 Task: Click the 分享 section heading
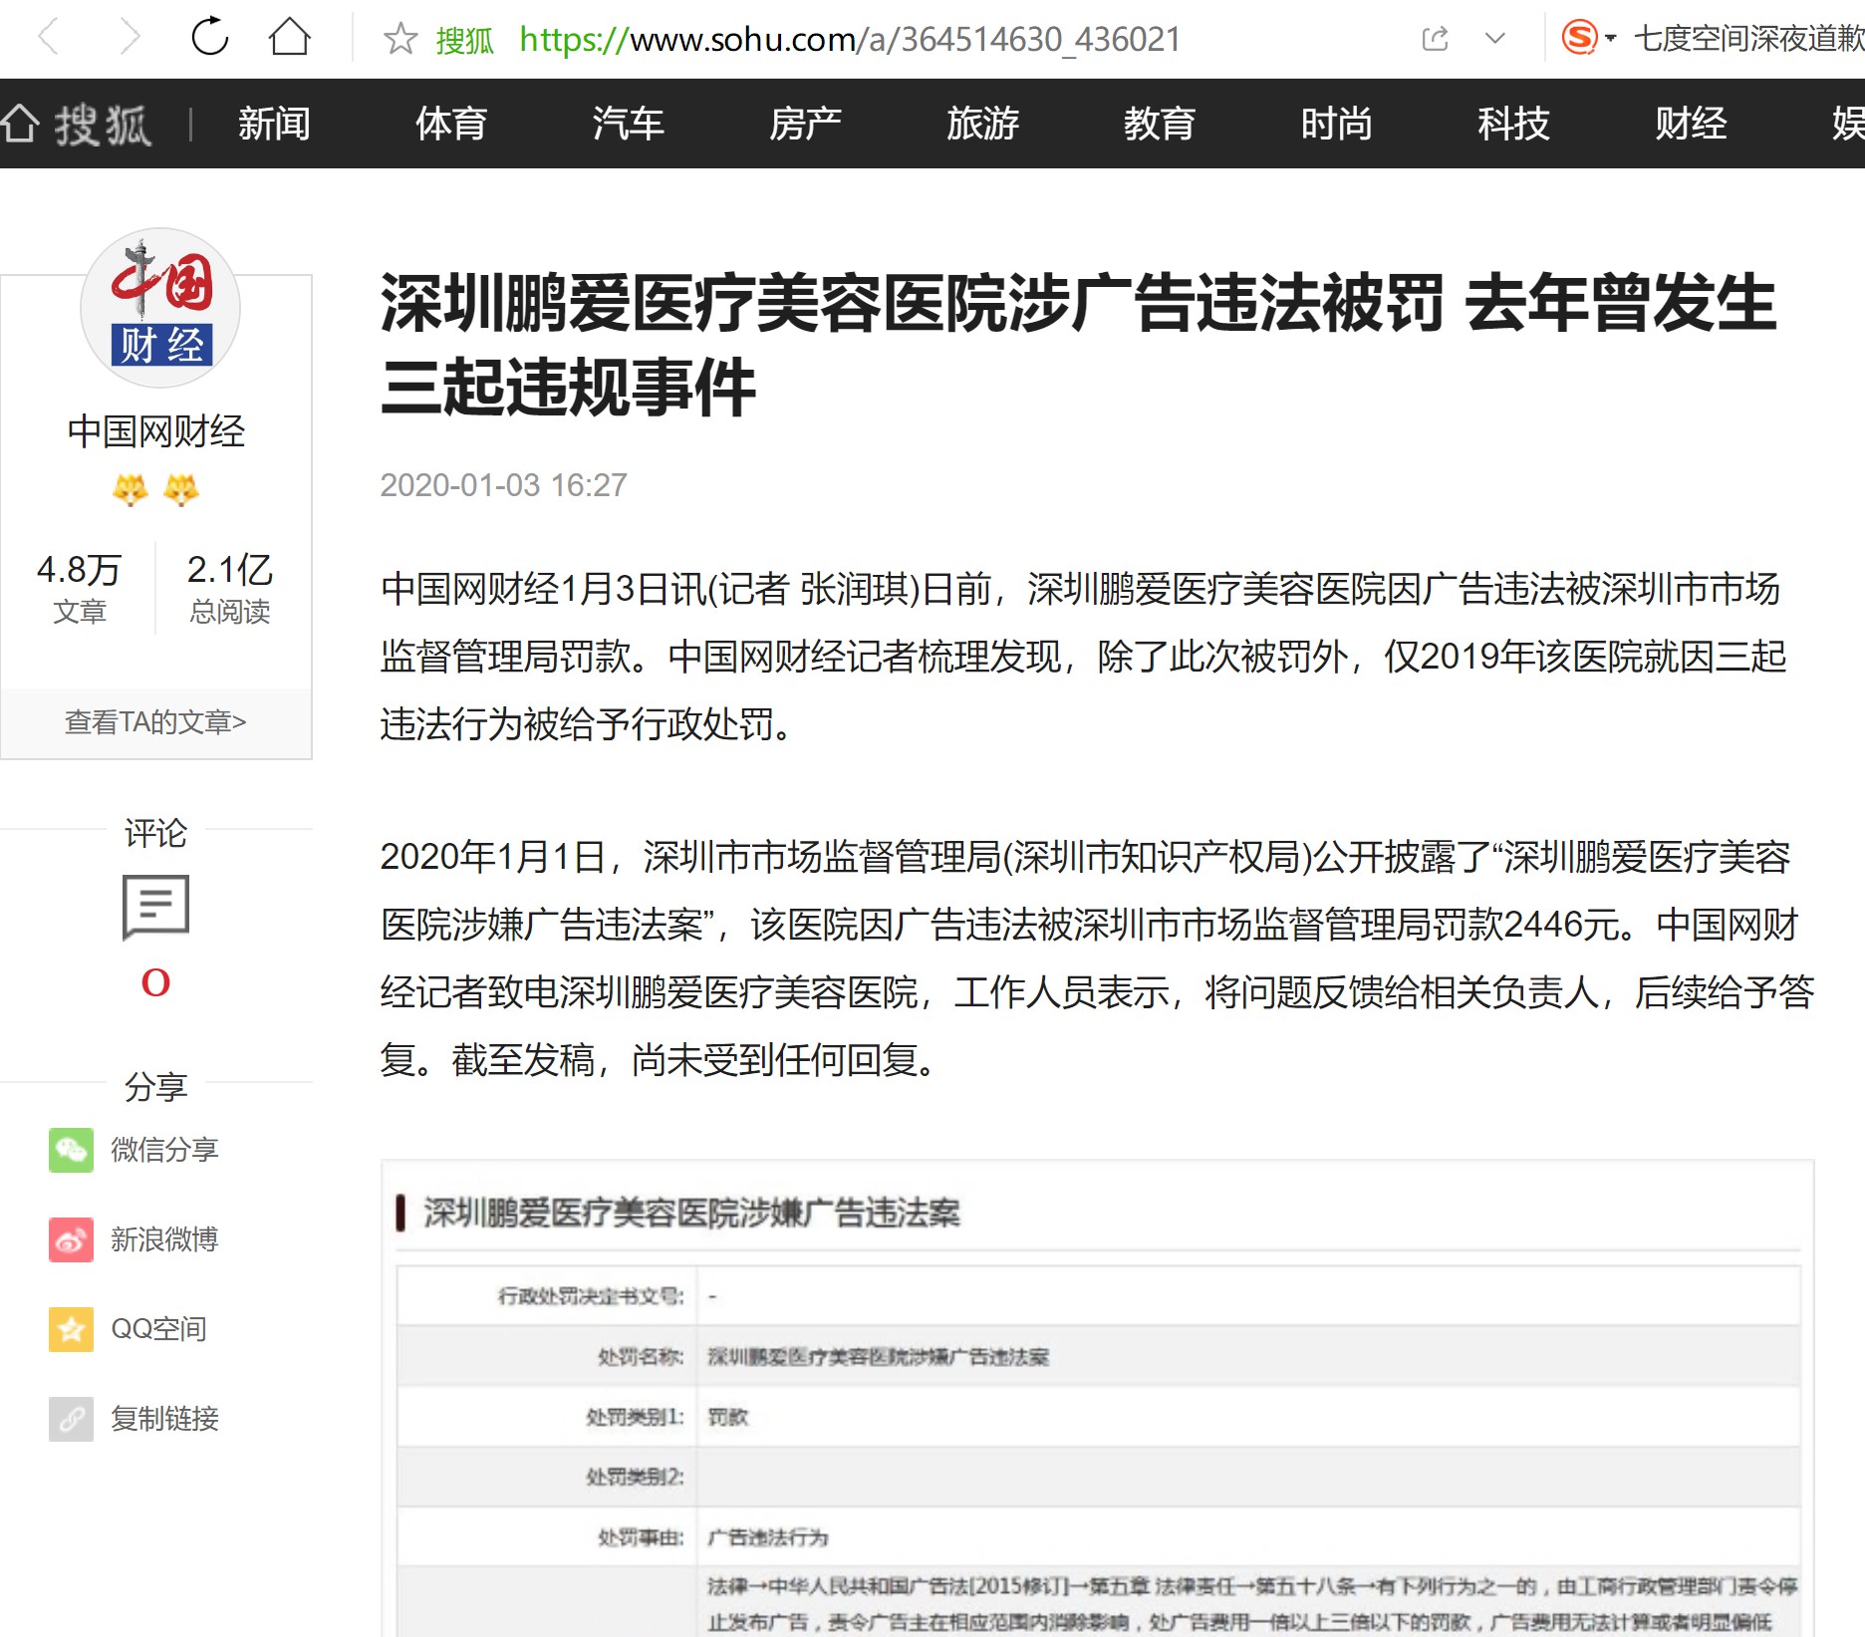pyautogui.click(x=155, y=1086)
